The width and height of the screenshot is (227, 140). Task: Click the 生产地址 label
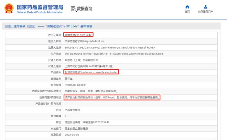(56, 54)
